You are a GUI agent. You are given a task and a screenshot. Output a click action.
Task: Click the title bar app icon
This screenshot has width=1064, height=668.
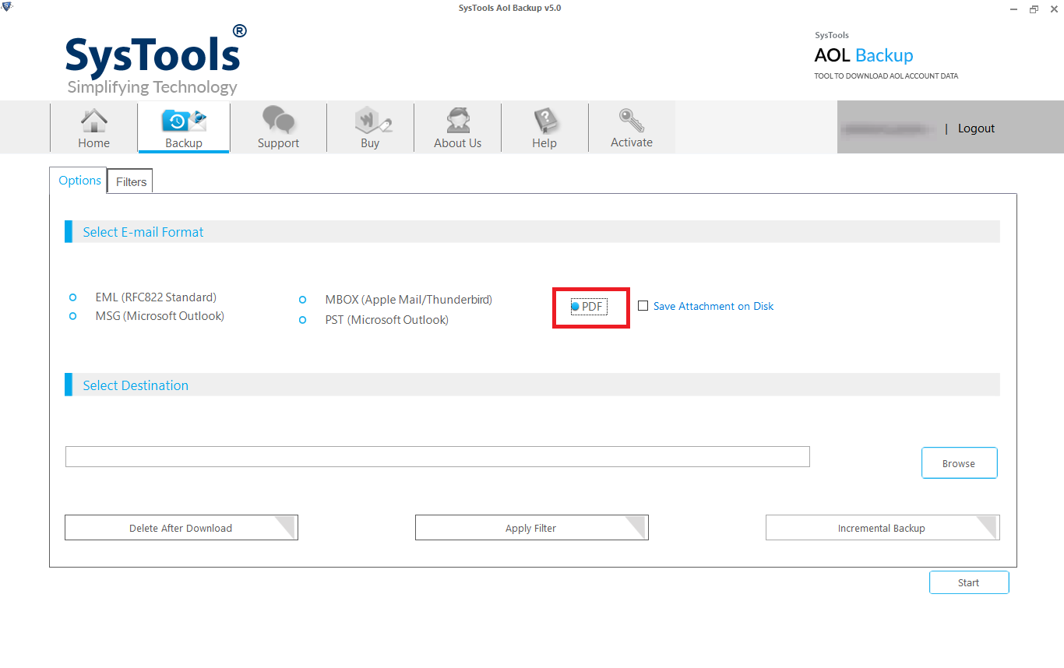coord(7,8)
